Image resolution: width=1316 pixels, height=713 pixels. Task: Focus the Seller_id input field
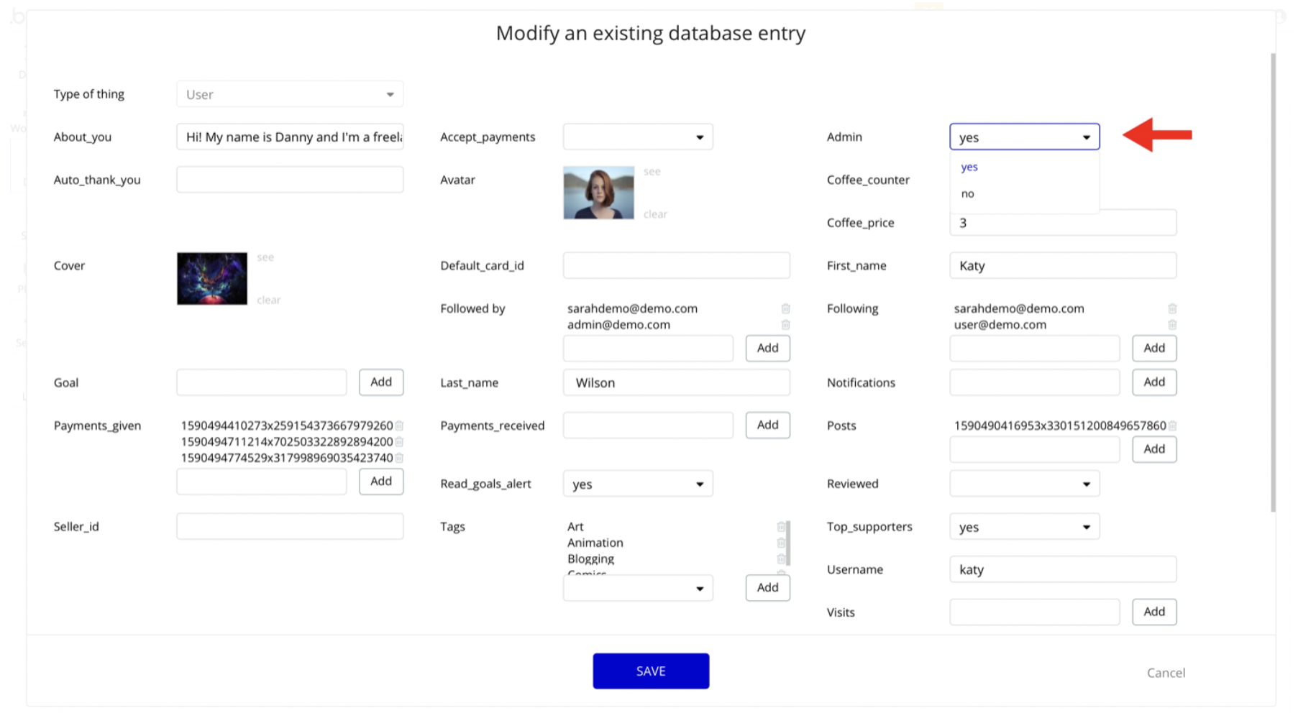point(290,527)
